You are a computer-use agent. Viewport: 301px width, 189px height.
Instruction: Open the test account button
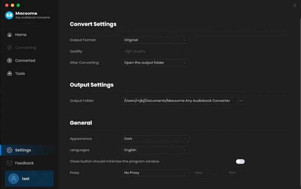(29, 179)
